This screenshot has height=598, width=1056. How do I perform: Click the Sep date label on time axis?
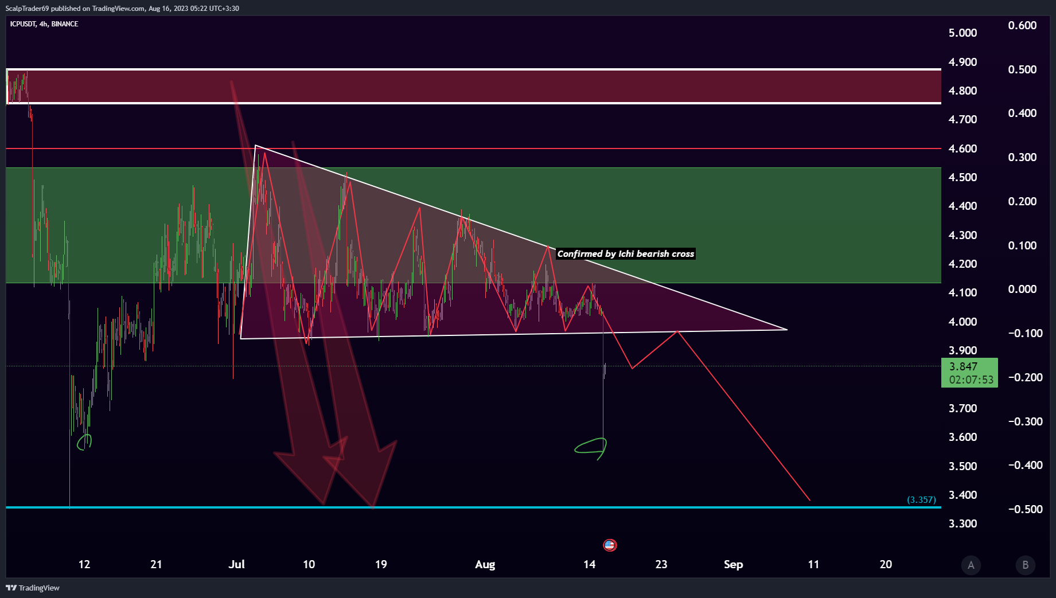coord(733,564)
